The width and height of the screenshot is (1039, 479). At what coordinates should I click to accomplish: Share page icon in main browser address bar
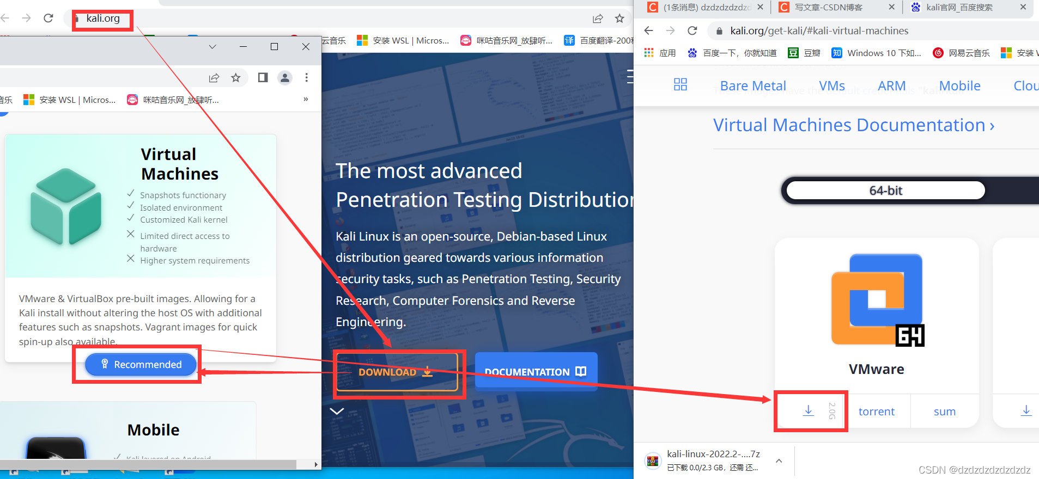pos(598,19)
